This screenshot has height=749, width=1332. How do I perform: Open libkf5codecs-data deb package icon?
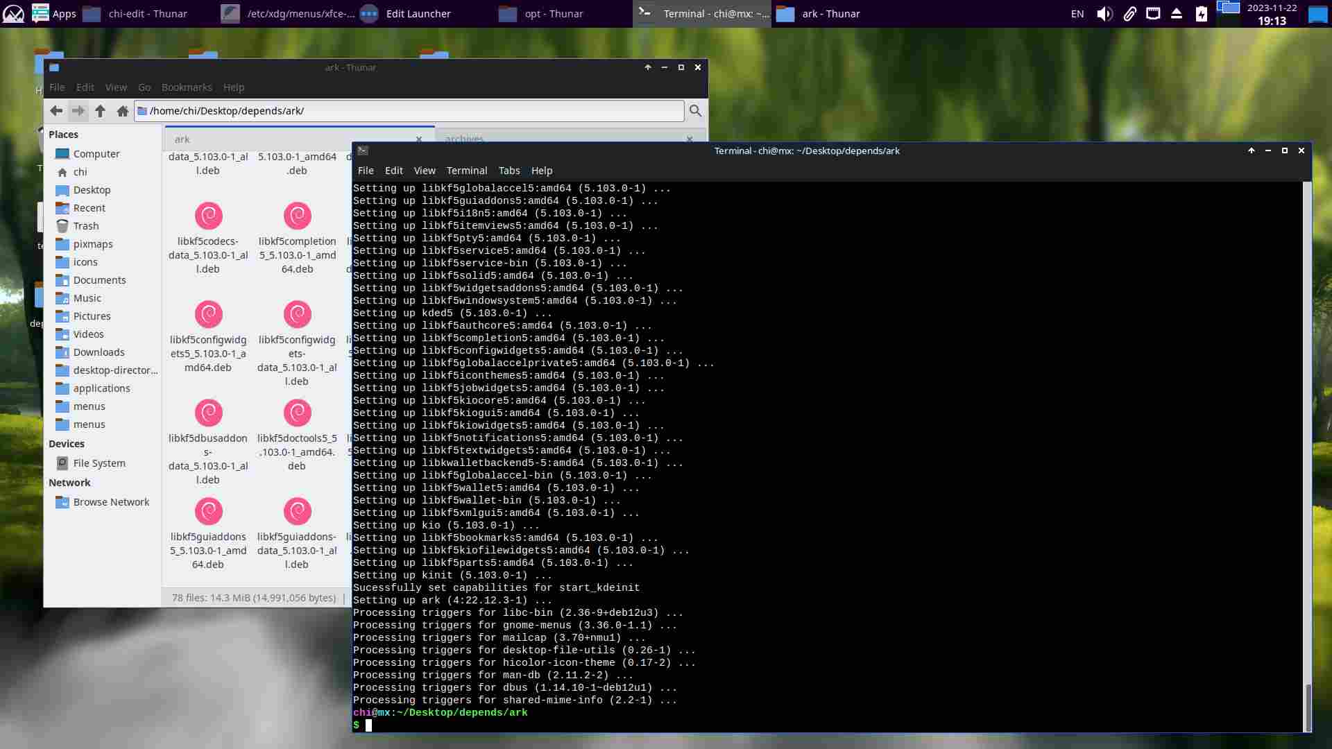(x=208, y=216)
